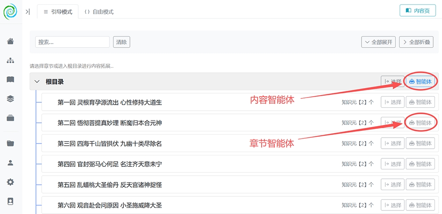442x214 pixels.
Task: Open the folder icon in sidebar
Action: pos(11,143)
